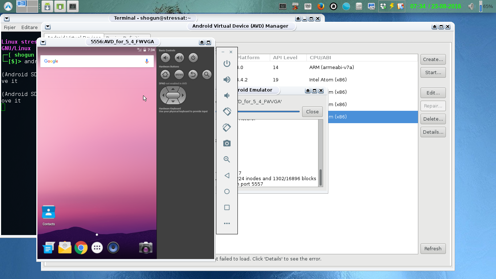Image resolution: width=496 pixels, height=279 pixels.
Task: Click the volume down icon in emulator toolbar
Action: pos(227,95)
